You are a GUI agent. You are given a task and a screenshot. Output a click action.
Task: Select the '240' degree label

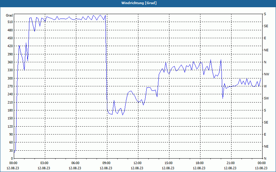pos(10,94)
